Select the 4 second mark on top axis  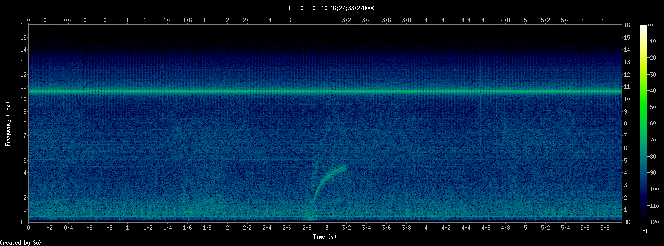click(426, 20)
